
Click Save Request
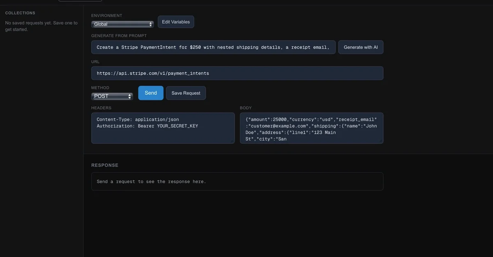(186, 93)
